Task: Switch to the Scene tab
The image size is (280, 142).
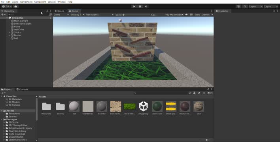Action: pyautogui.click(x=59, y=11)
